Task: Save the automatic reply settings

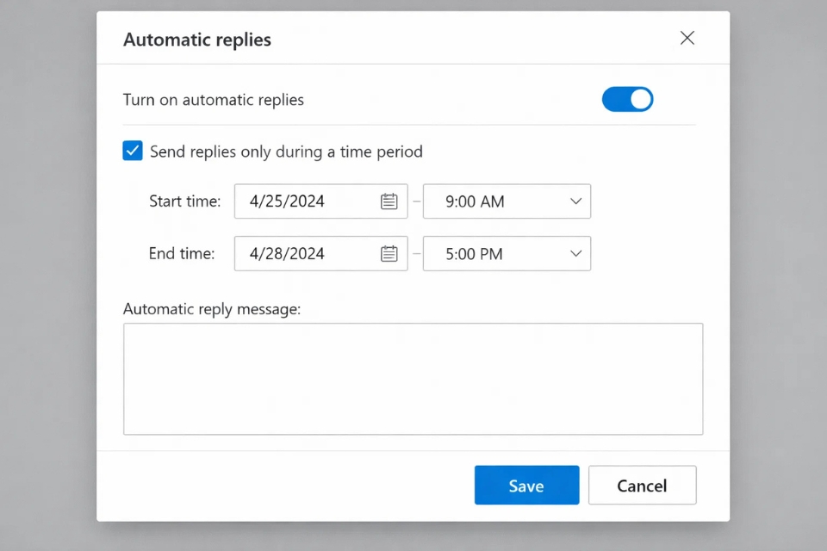Action: 526,486
